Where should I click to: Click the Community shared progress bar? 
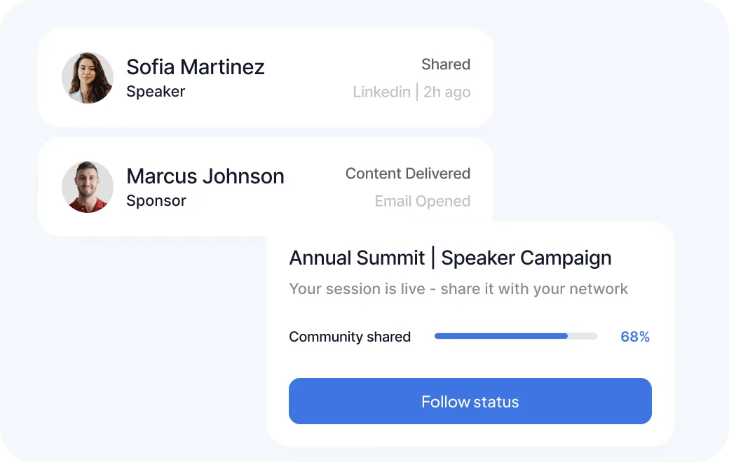tap(516, 336)
